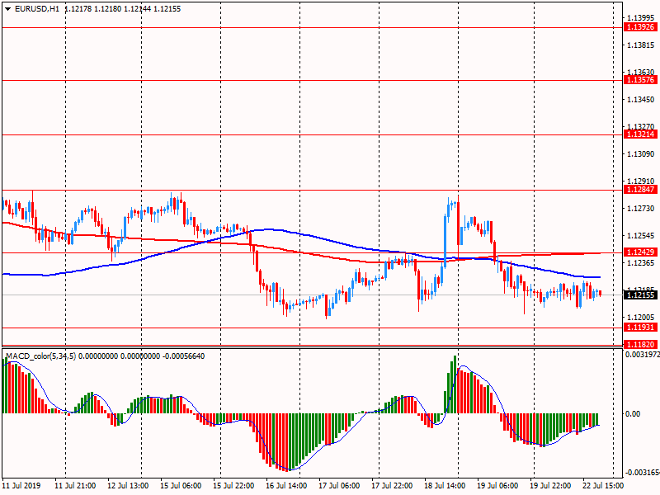Click the 11 Jul 21:00 time label
This screenshot has width=660, height=495.
[x=75, y=486]
